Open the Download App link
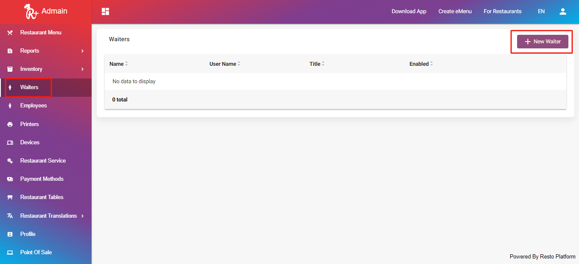The width and height of the screenshot is (579, 264). [408, 11]
